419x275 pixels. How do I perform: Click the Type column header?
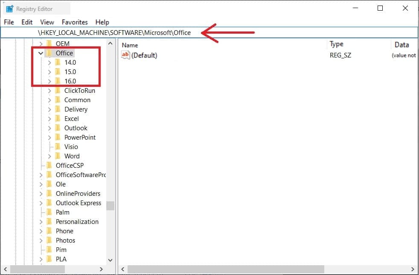(337, 44)
